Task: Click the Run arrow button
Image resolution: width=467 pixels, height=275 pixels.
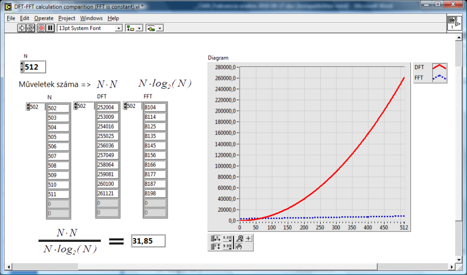Action: [21, 28]
